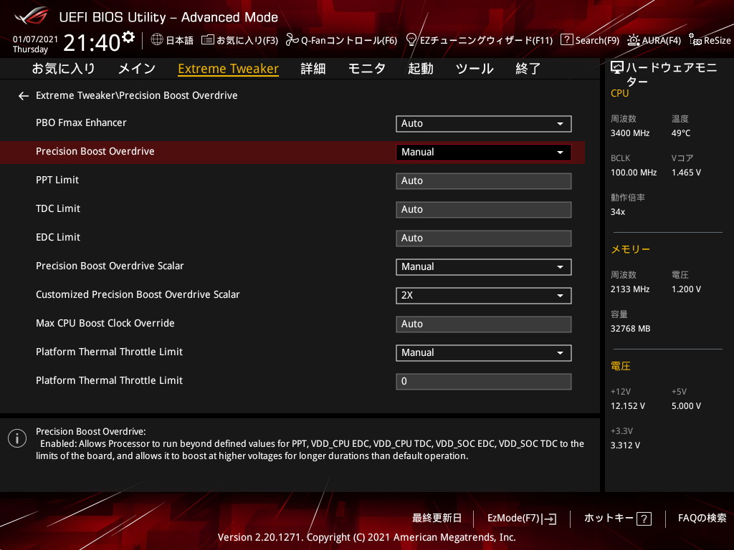
Task: Switch to 起動 tab
Action: (420, 69)
